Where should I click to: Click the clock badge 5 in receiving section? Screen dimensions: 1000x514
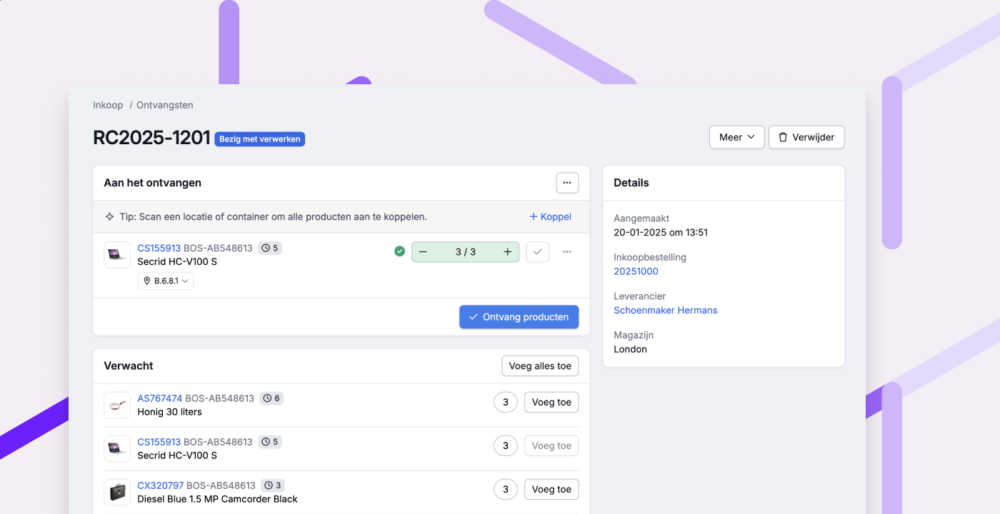(x=270, y=248)
